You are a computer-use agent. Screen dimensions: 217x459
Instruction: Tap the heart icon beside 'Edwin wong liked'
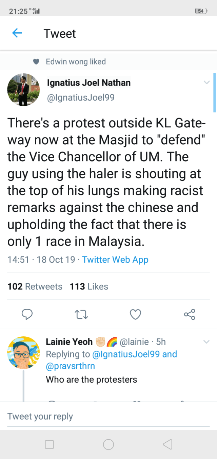37,62
